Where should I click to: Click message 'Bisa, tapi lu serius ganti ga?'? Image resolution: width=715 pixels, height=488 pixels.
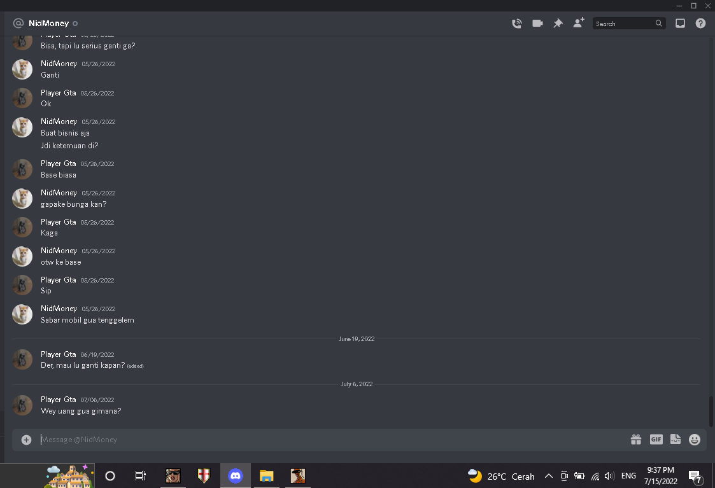point(88,46)
